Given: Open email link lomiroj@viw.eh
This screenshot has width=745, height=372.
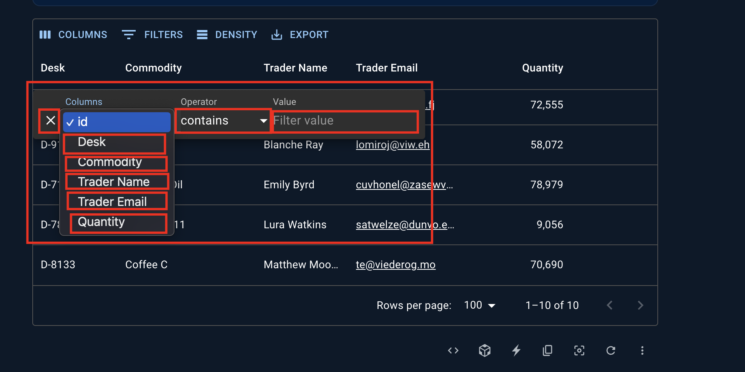Looking at the screenshot, I should click(x=392, y=145).
